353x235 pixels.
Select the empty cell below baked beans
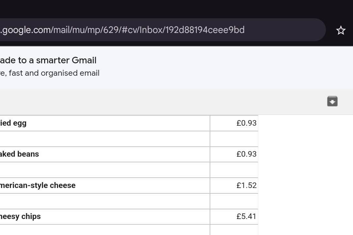pos(105,170)
